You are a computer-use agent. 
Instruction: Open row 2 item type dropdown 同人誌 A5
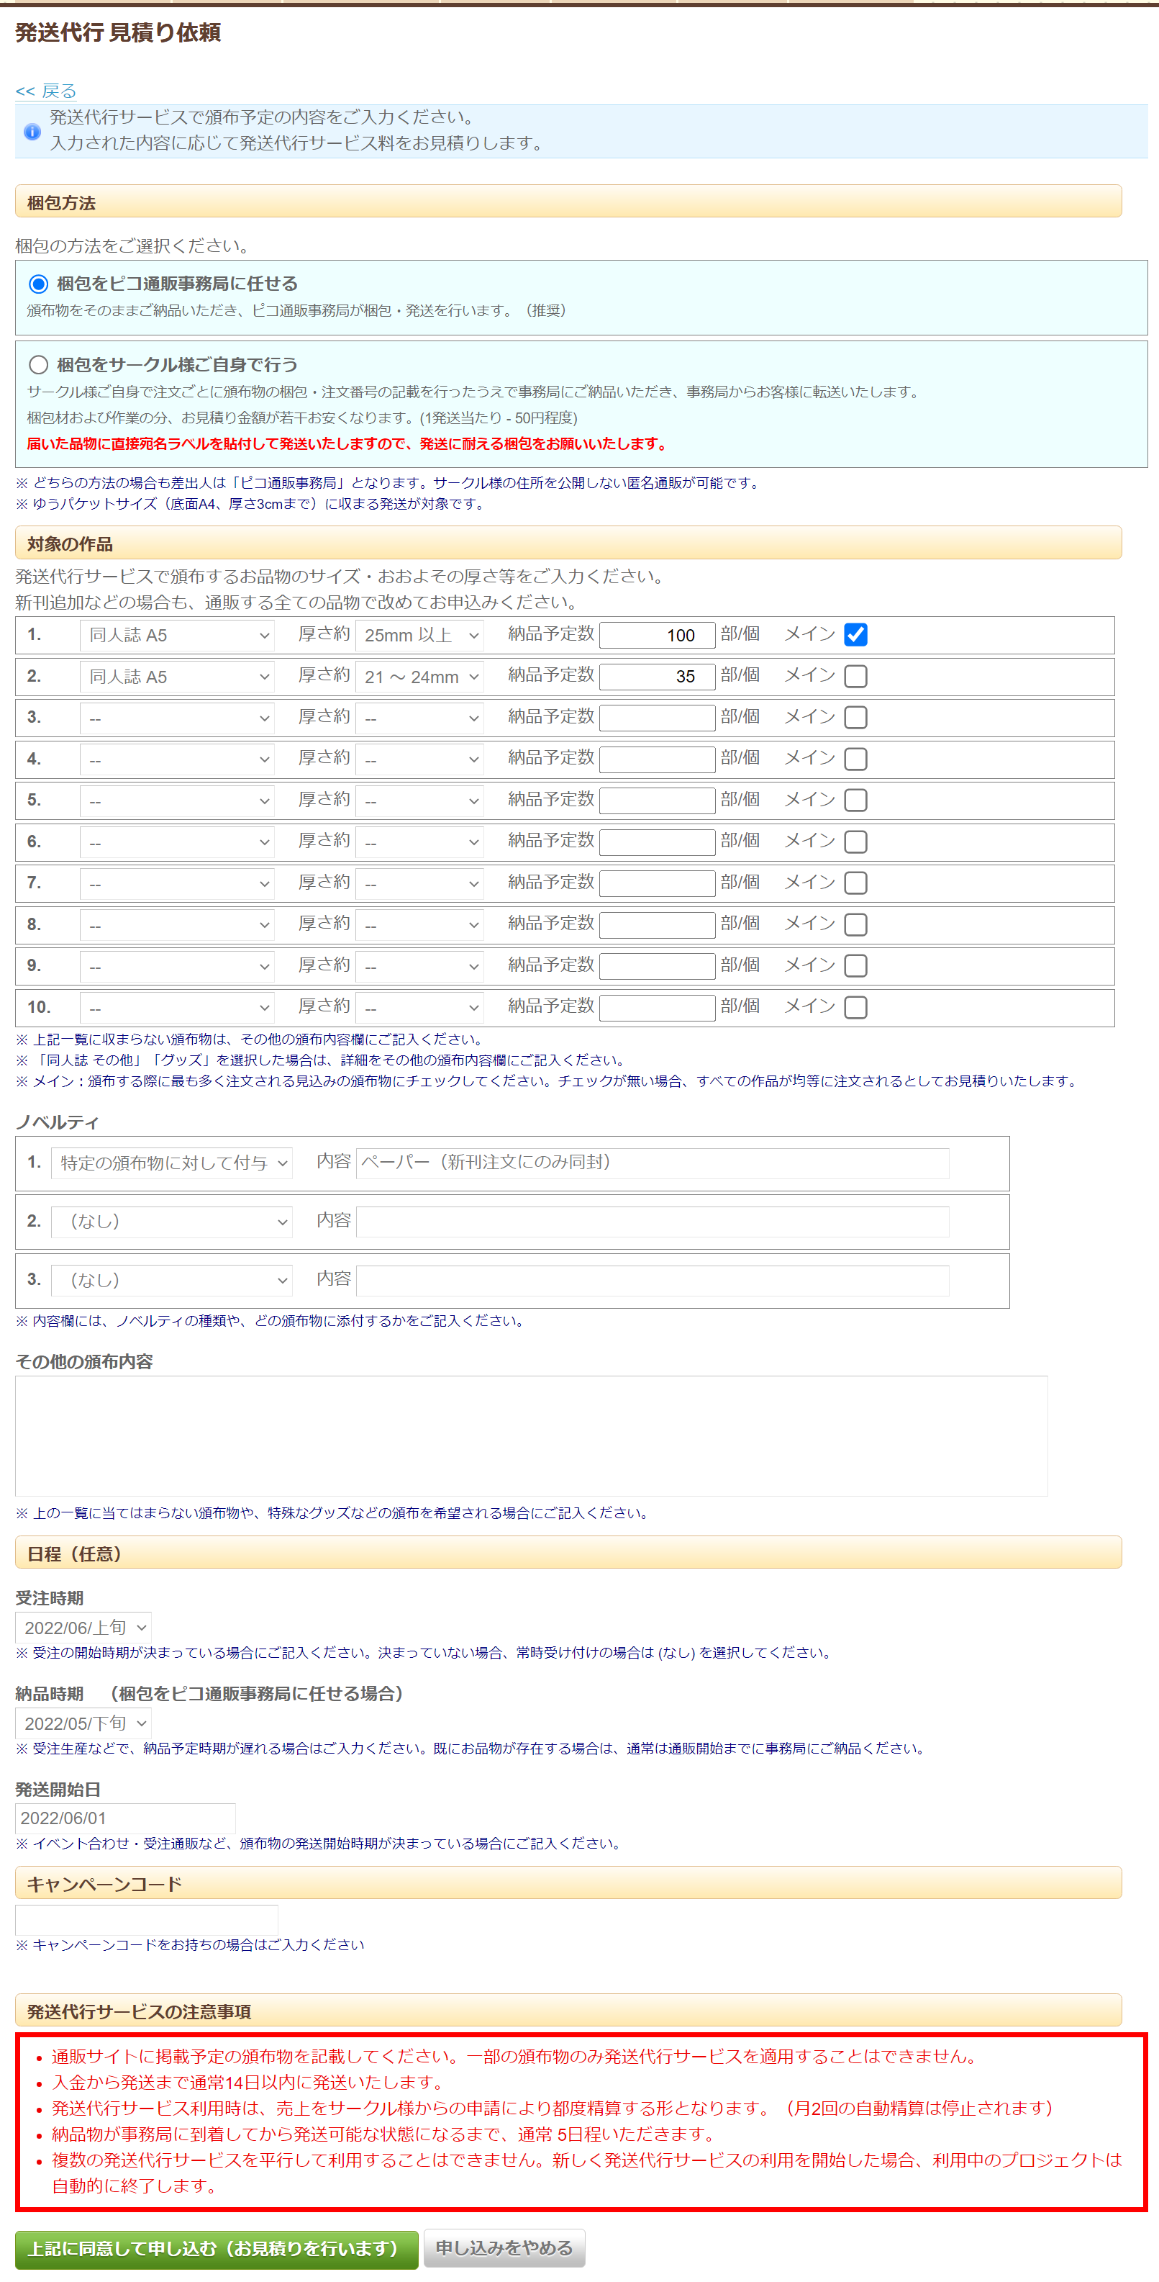[177, 677]
